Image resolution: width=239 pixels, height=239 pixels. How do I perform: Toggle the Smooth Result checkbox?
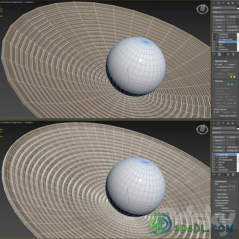(216, 203)
